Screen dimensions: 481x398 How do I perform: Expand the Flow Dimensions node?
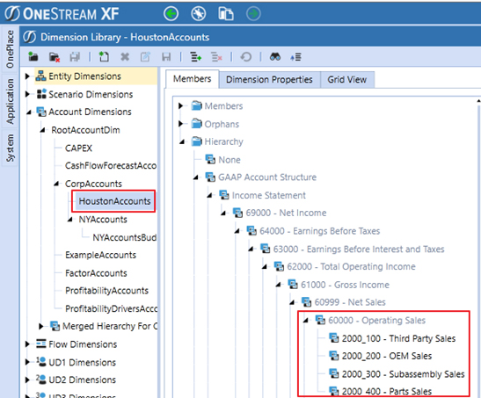(27, 344)
